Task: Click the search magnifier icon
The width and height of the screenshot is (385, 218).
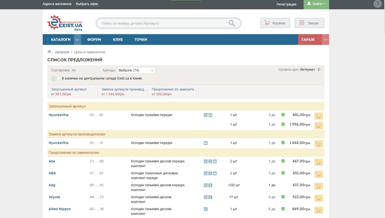Action: click(x=232, y=23)
